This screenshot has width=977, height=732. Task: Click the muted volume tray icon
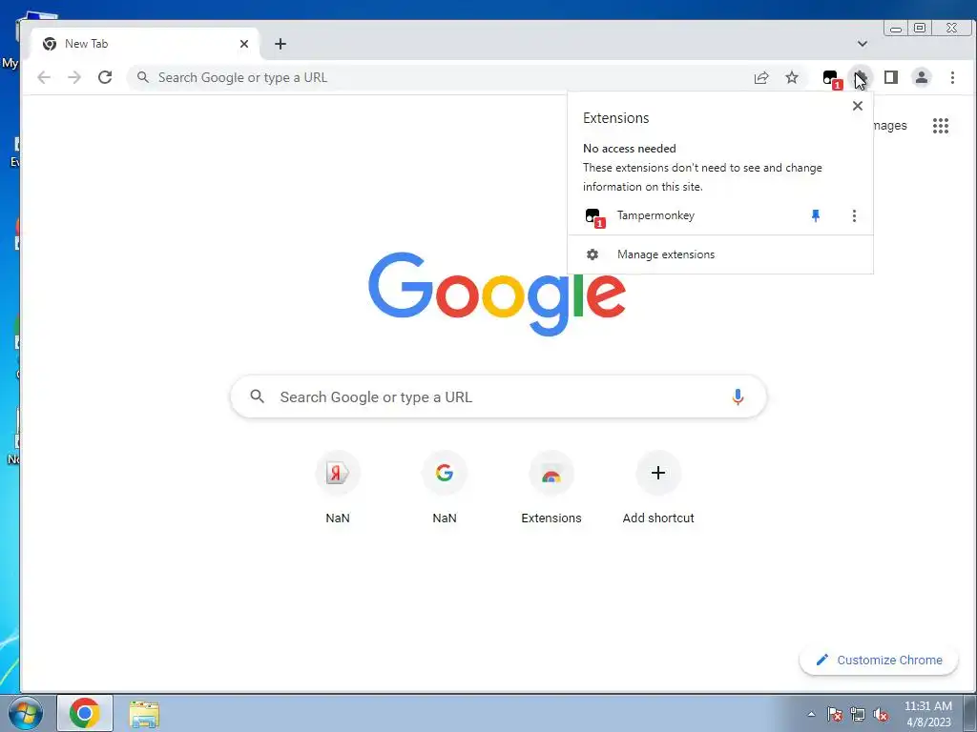(x=881, y=715)
